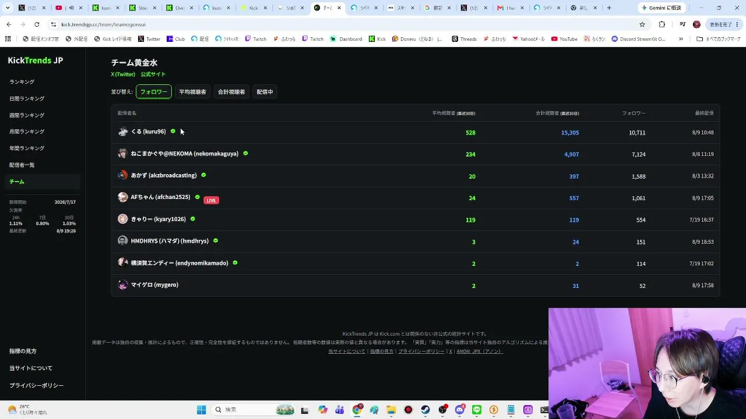The image size is (746, 419).
Task: Click the avatar of きゃりー (kyary1026)
Action: (x=122, y=219)
